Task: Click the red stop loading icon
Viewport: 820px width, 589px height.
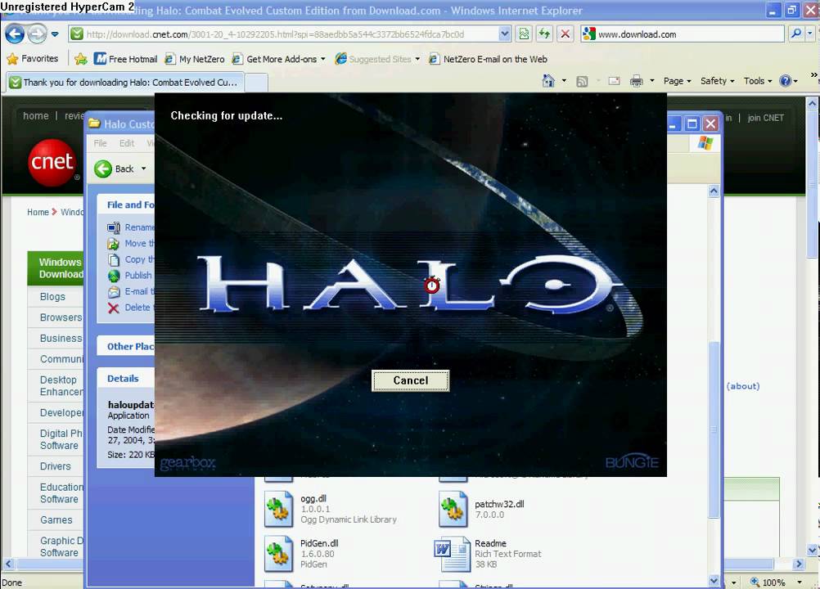Action: (565, 34)
